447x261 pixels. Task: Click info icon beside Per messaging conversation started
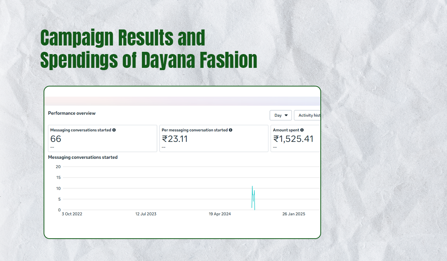(x=231, y=130)
